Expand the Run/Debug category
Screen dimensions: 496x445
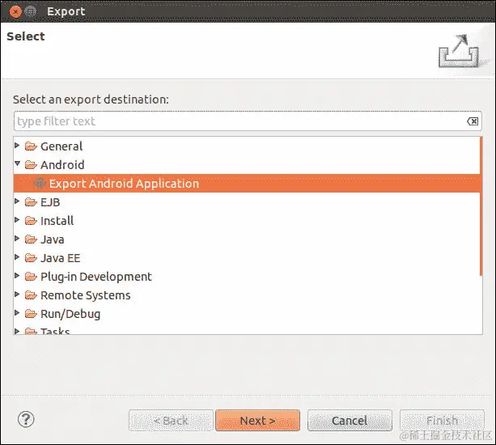(18, 313)
